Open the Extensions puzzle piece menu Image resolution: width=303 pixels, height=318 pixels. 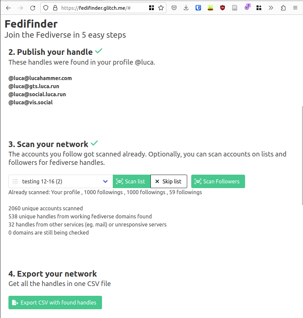283,8
